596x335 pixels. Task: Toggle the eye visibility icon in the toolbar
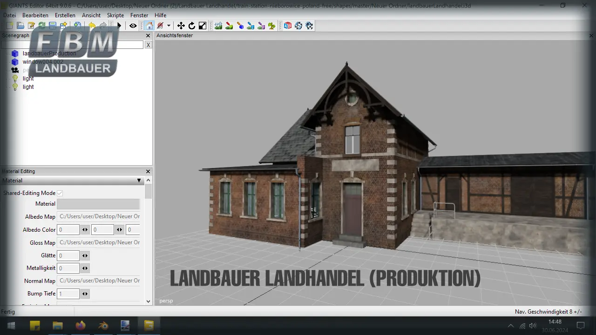coord(133,26)
